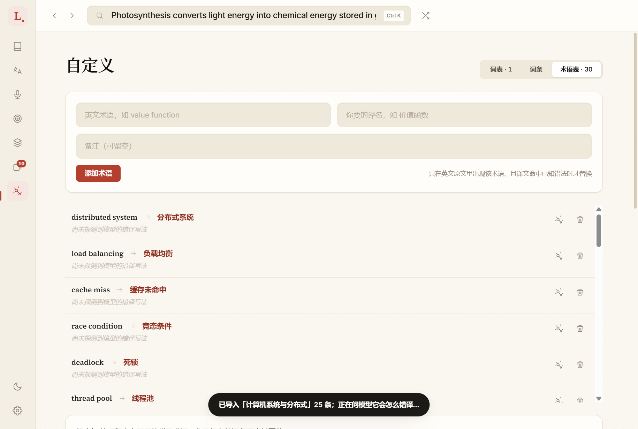Click the shuffle random icon
Screen dimensions: 638x429
(x=426, y=16)
